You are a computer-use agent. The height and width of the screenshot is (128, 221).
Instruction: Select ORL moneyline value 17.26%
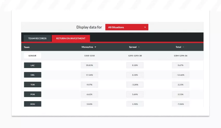89,75
